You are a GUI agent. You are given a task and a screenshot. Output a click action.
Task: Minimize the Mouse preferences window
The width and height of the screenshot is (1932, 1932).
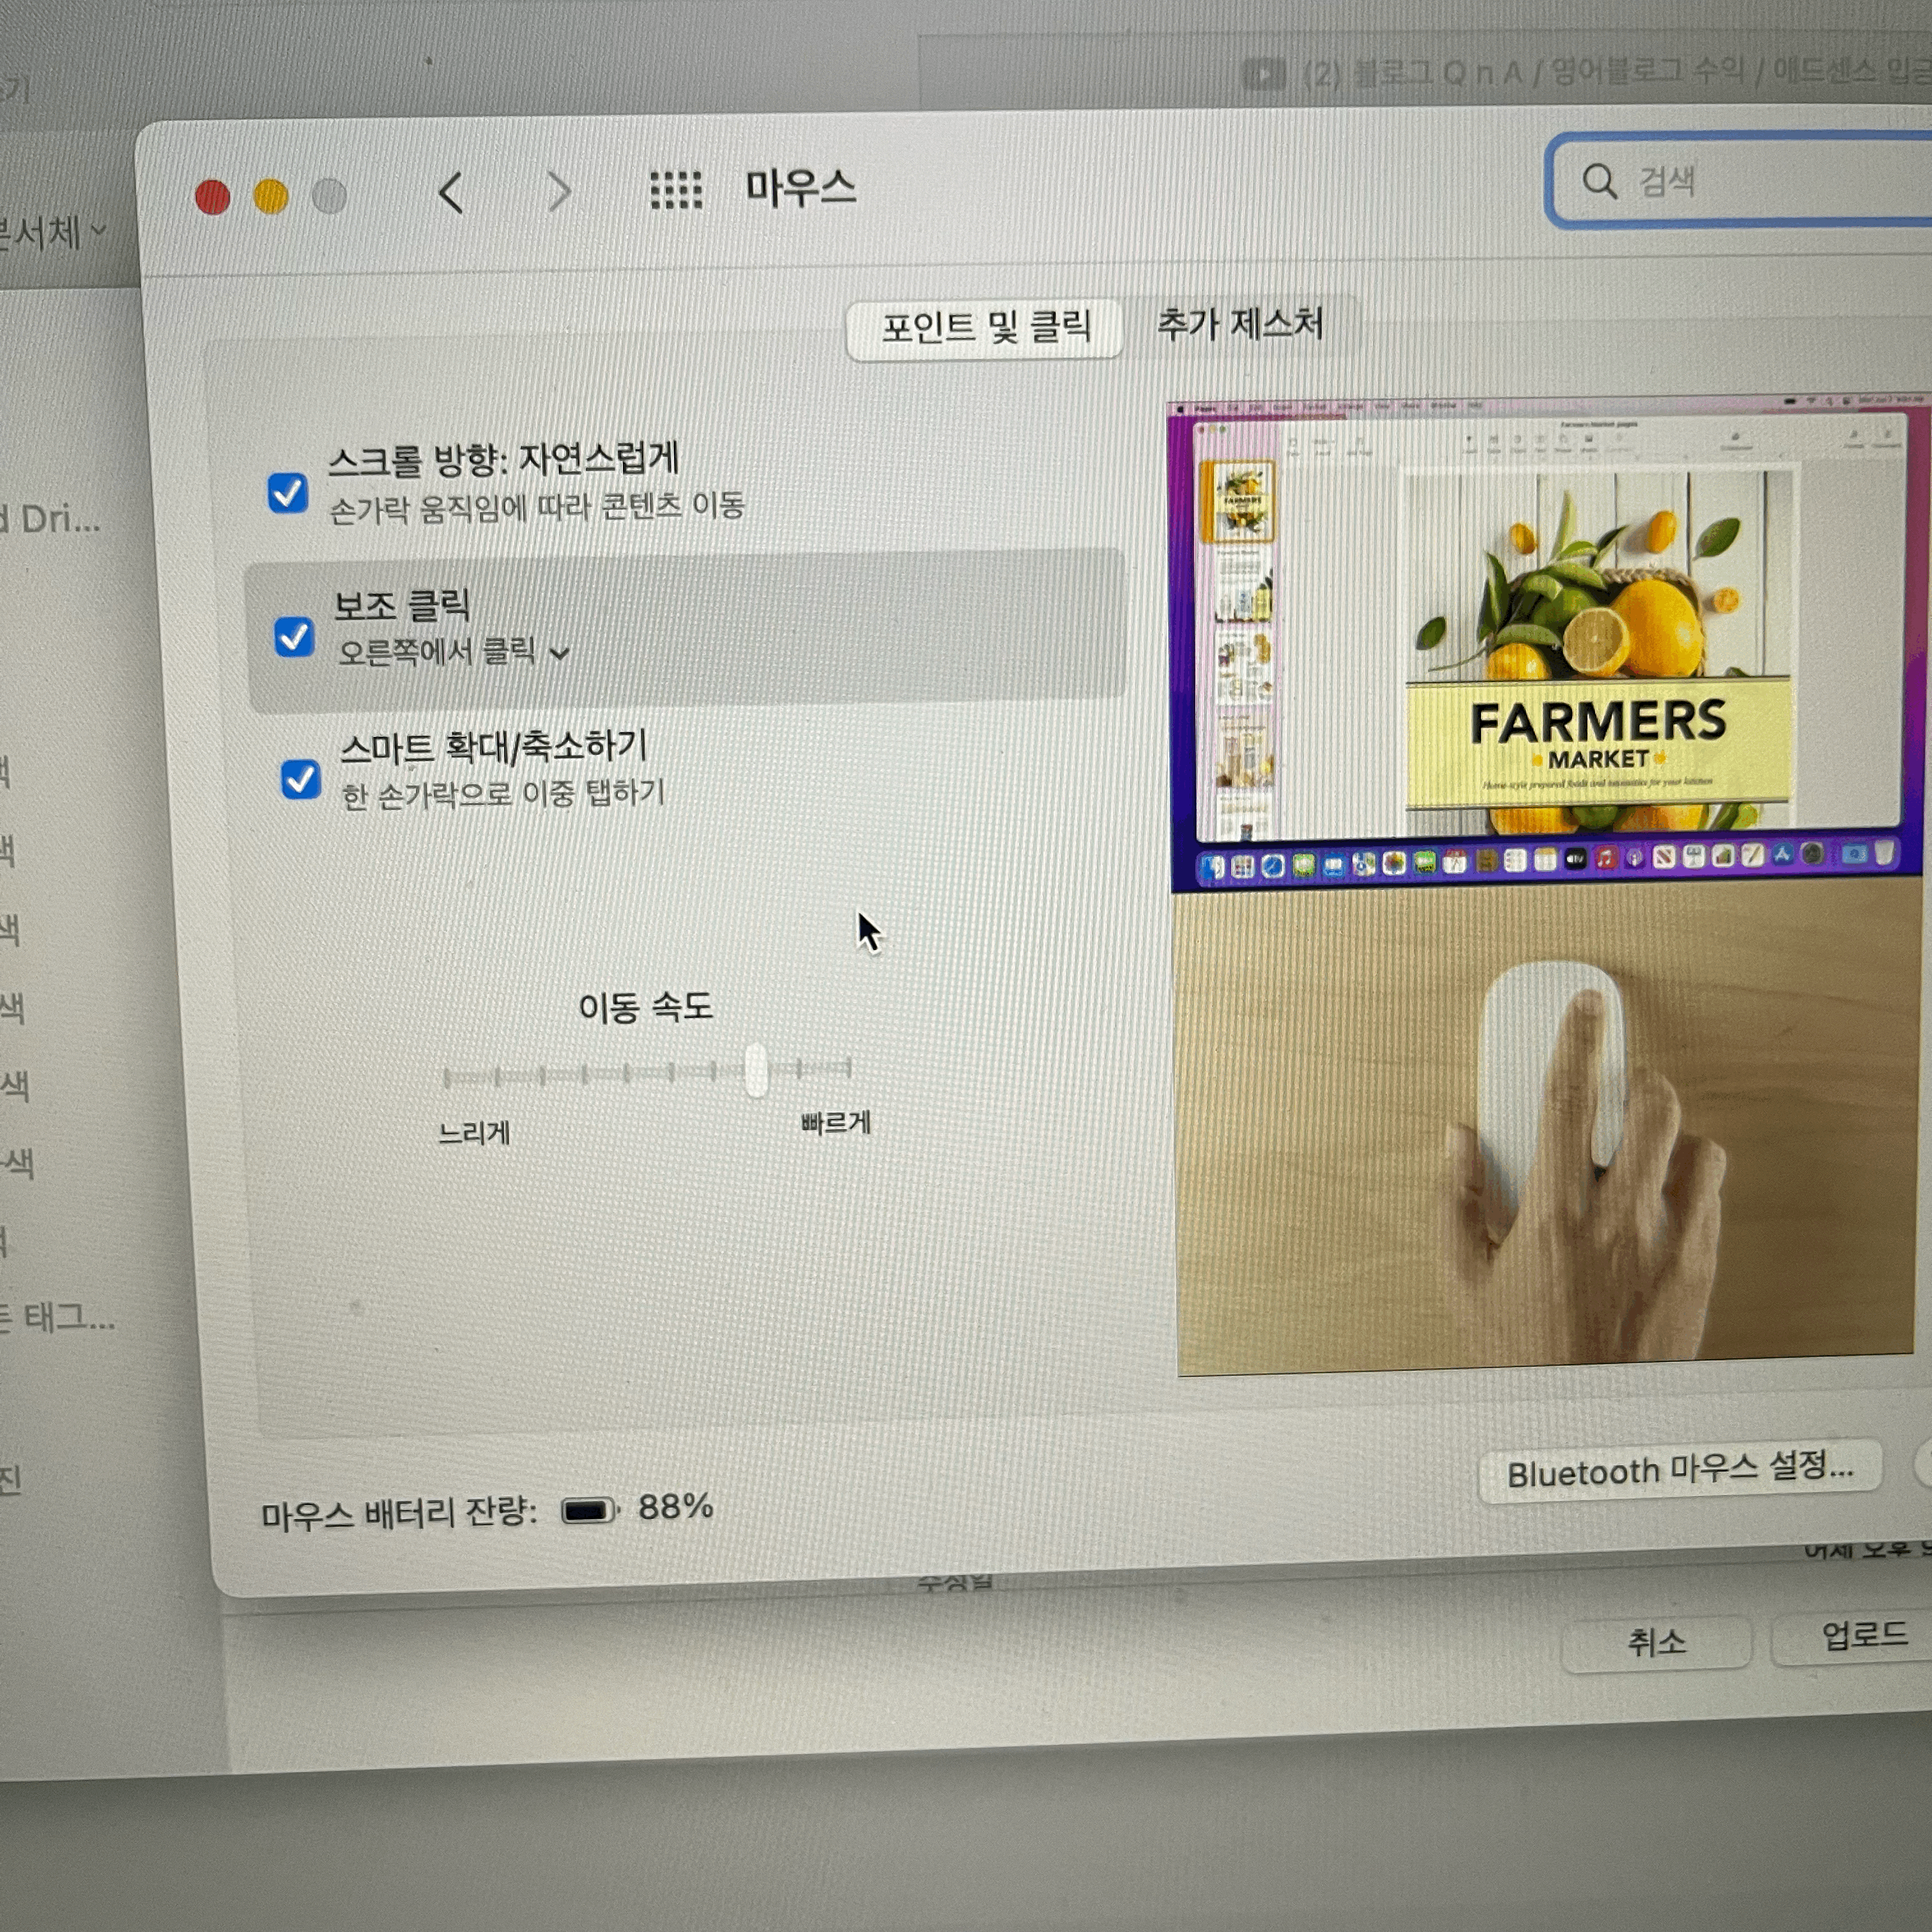[271, 196]
